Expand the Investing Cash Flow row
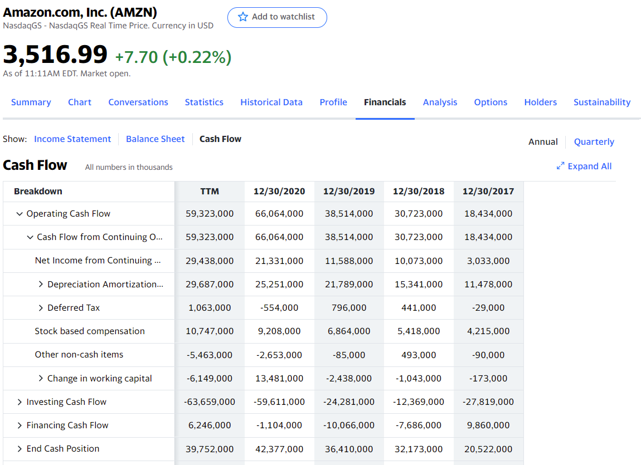The width and height of the screenshot is (641, 465). (19, 402)
